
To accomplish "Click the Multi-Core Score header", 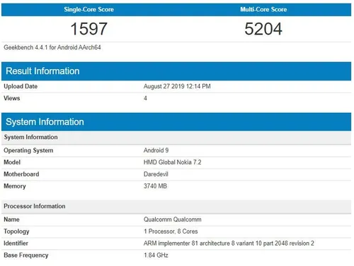I will pyautogui.click(x=263, y=9).
